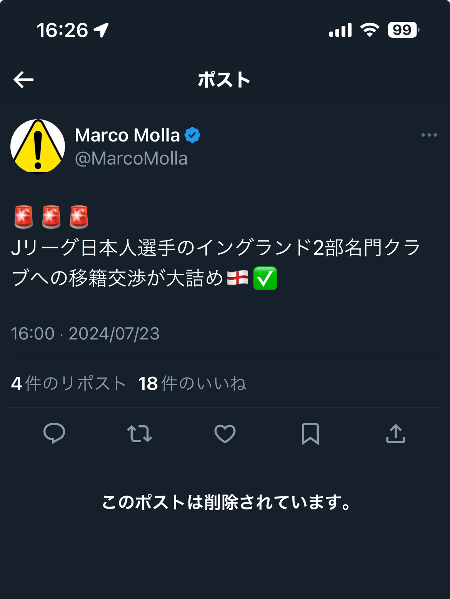Tap the back arrow icon
450x599 pixels.
pyautogui.click(x=23, y=80)
